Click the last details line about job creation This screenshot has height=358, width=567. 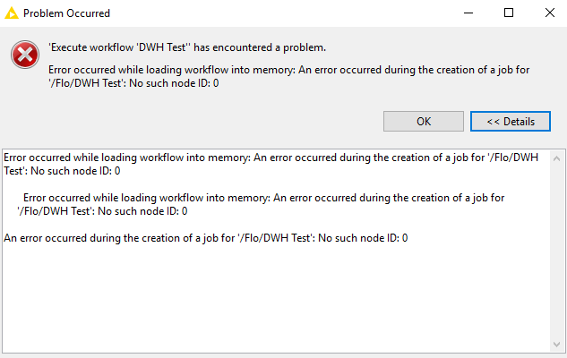tap(205, 238)
